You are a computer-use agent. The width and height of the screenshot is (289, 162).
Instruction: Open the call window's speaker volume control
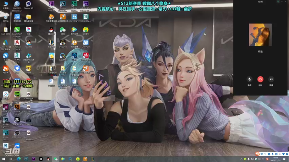[271, 79]
